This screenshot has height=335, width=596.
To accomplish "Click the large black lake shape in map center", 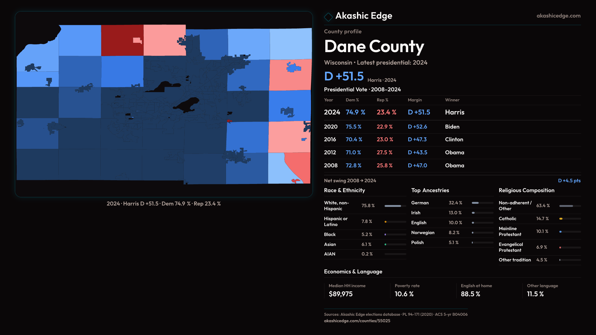I will pos(188,105).
